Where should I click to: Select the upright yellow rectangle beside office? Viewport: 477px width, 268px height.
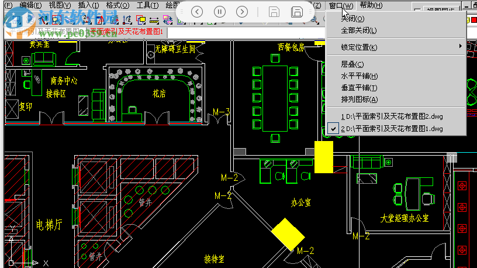324,157
